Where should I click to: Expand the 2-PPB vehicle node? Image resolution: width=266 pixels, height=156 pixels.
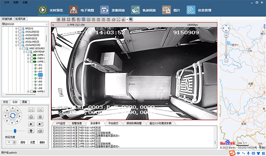[28, 55]
